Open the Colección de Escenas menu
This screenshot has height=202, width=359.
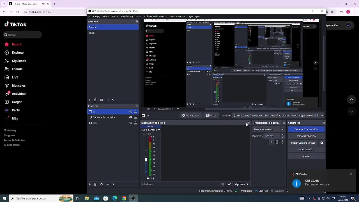click(156, 17)
